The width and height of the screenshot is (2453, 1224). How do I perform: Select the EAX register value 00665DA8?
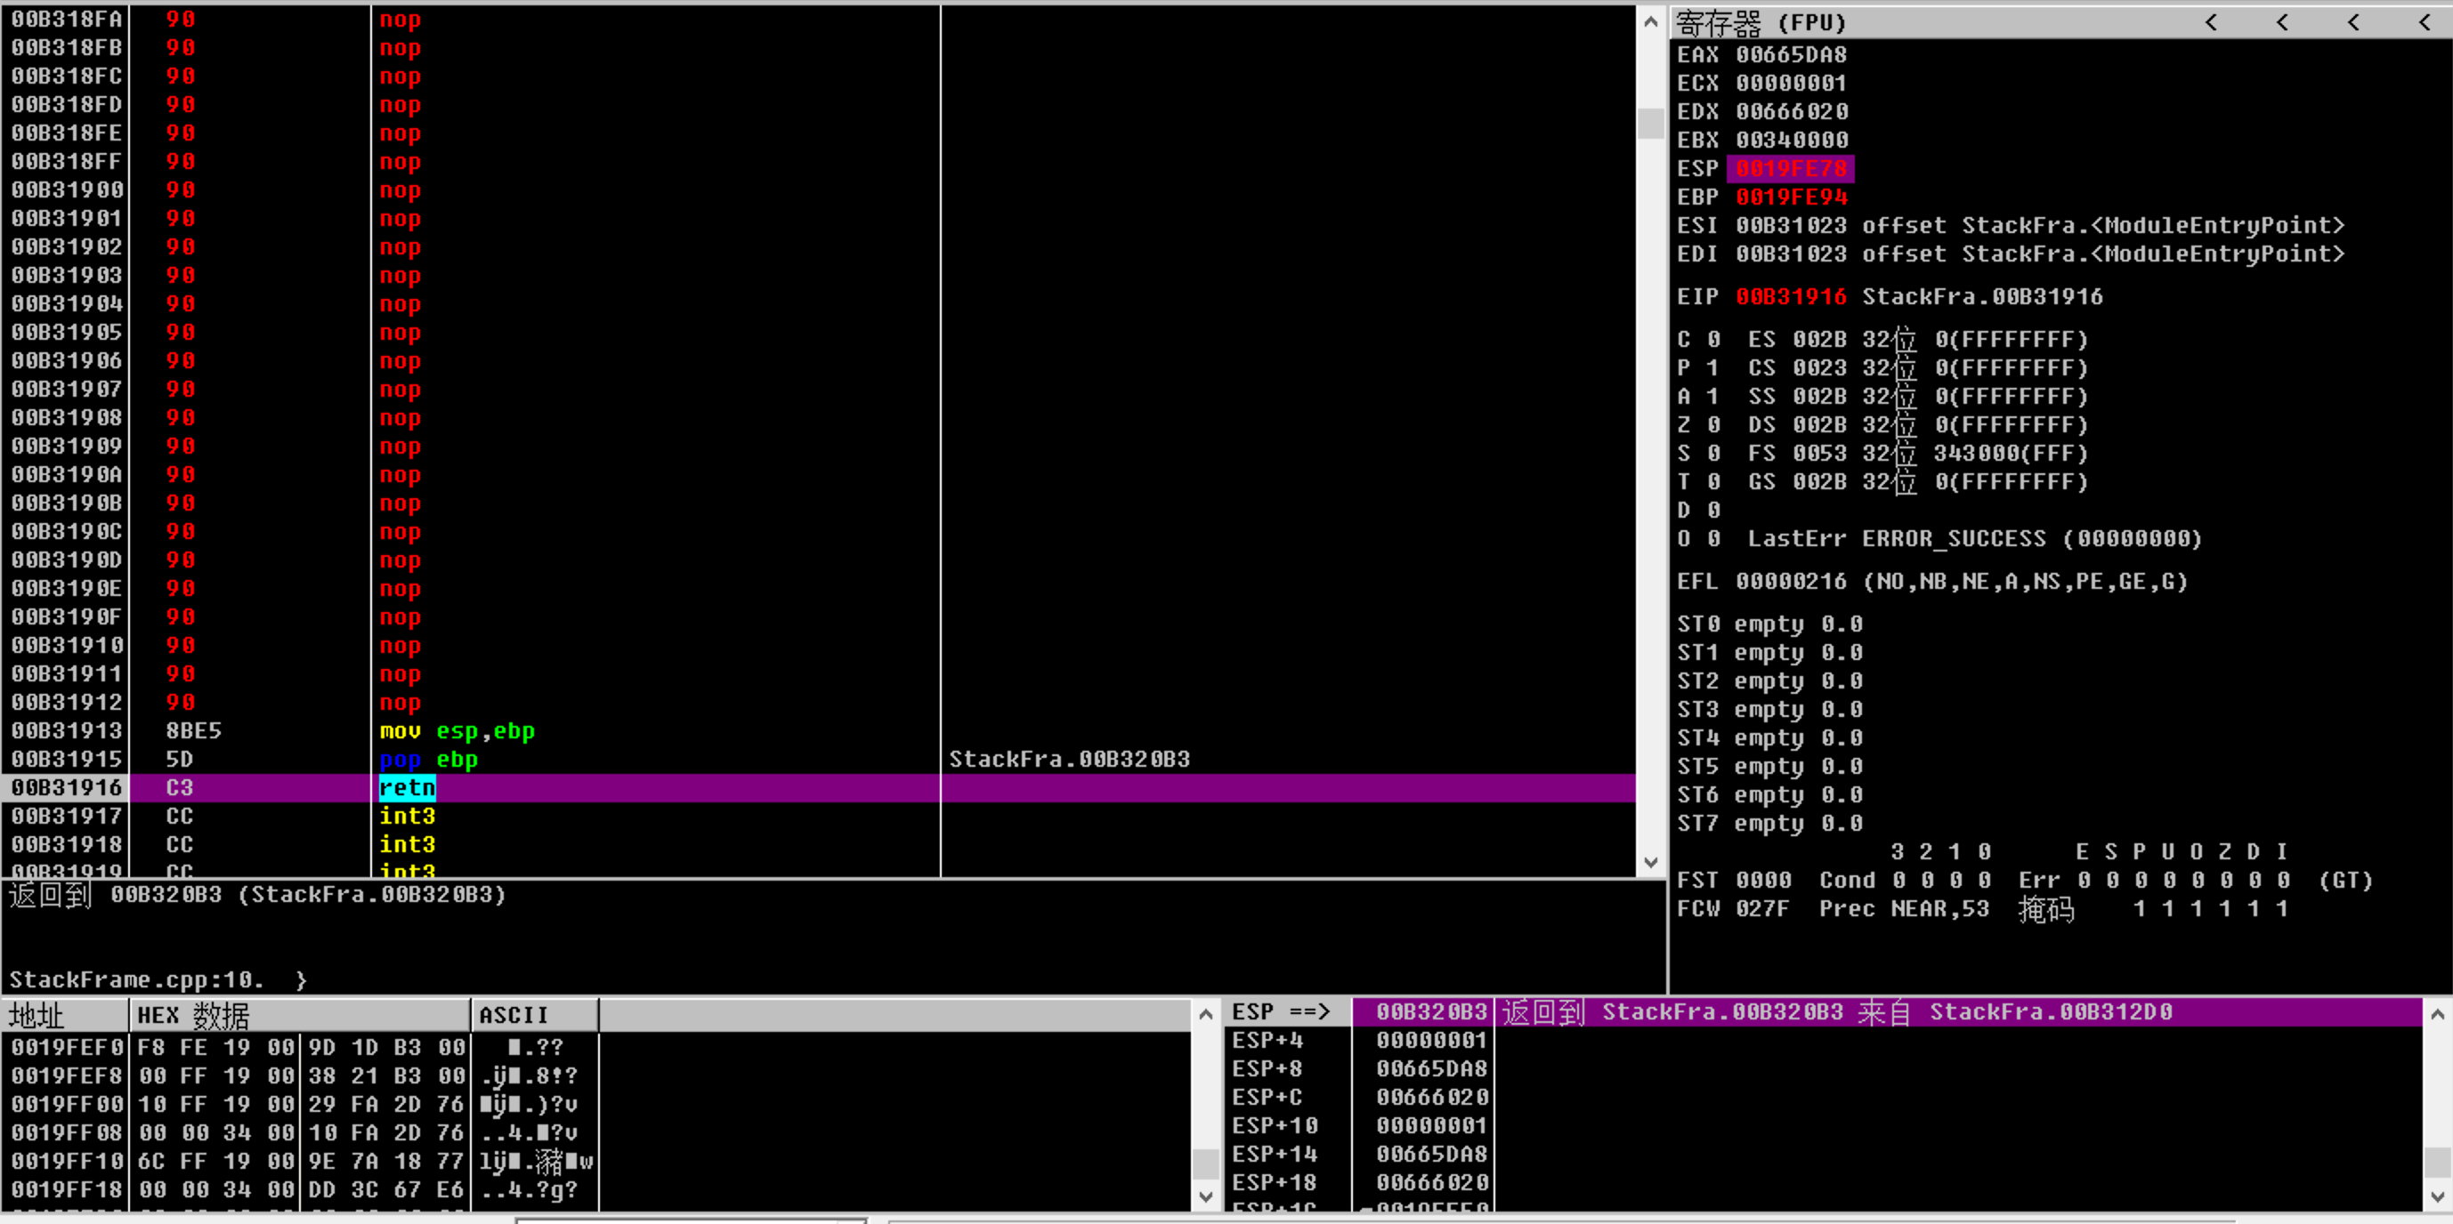[1791, 55]
